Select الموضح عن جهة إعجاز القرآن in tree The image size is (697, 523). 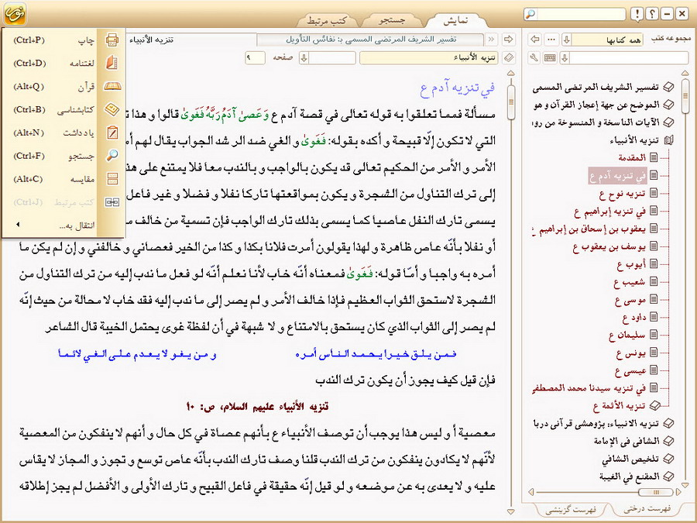tap(596, 105)
